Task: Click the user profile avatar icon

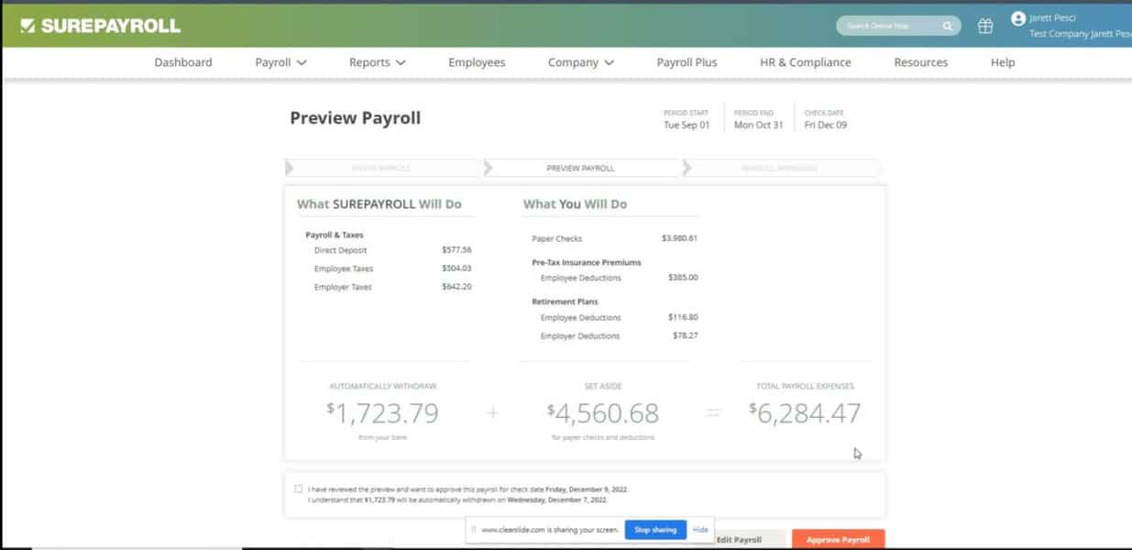Action: point(1017,16)
